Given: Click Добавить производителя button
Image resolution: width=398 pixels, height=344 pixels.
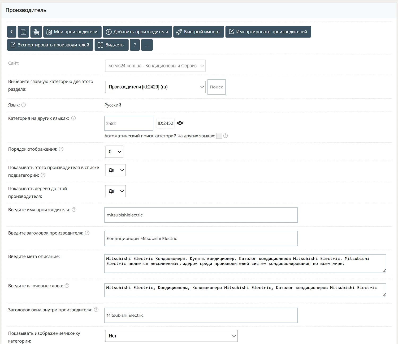Looking at the screenshot, I should pos(137,32).
